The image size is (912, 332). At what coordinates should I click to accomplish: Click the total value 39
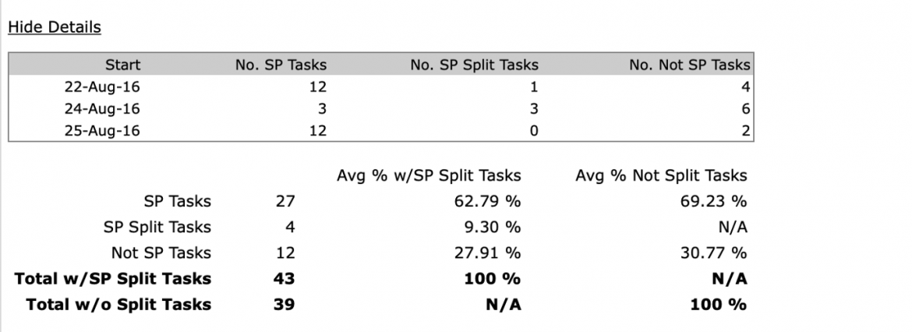[284, 304]
